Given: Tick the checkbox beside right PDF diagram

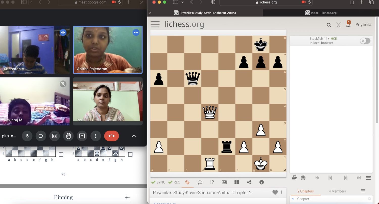Looking at the screenshot, I should click(x=130, y=154).
